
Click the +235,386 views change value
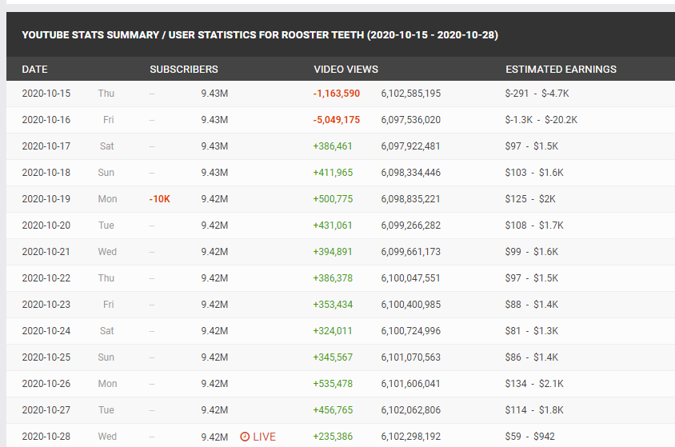click(333, 437)
